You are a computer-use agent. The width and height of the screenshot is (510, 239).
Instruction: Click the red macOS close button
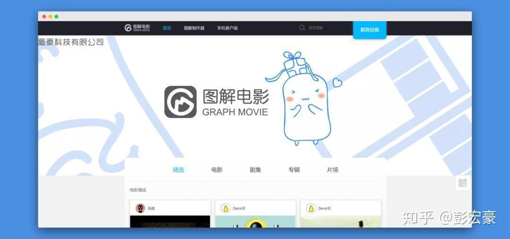click(x=44, y=16)
